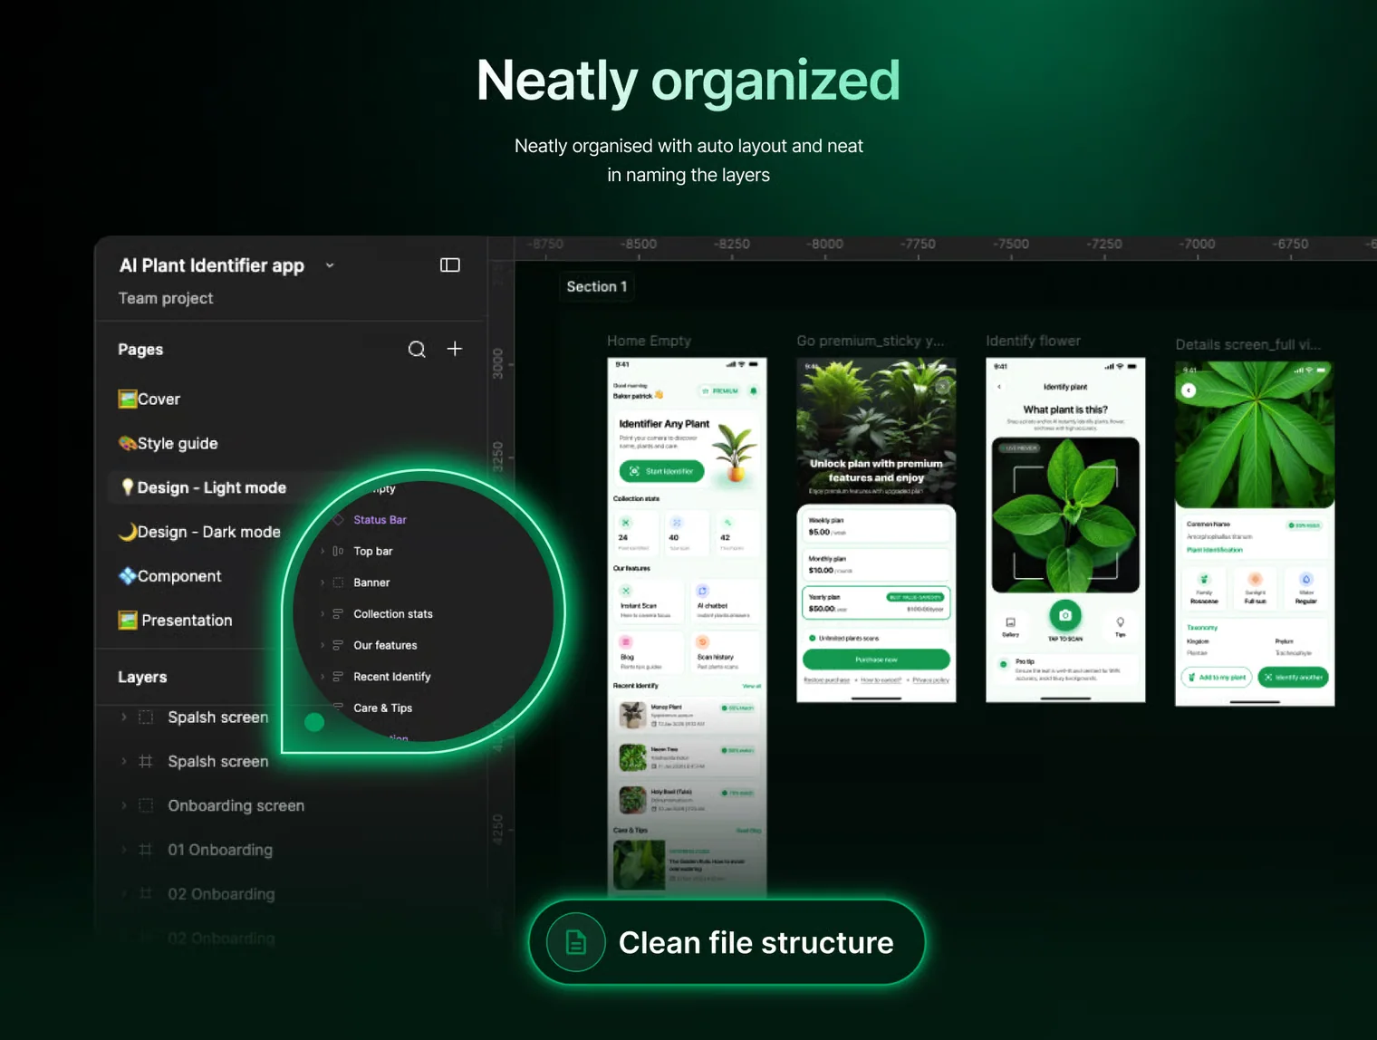Click the Instant Scan feature icon
This screenshot has width=1377, height=1040.
coord(625,591)
